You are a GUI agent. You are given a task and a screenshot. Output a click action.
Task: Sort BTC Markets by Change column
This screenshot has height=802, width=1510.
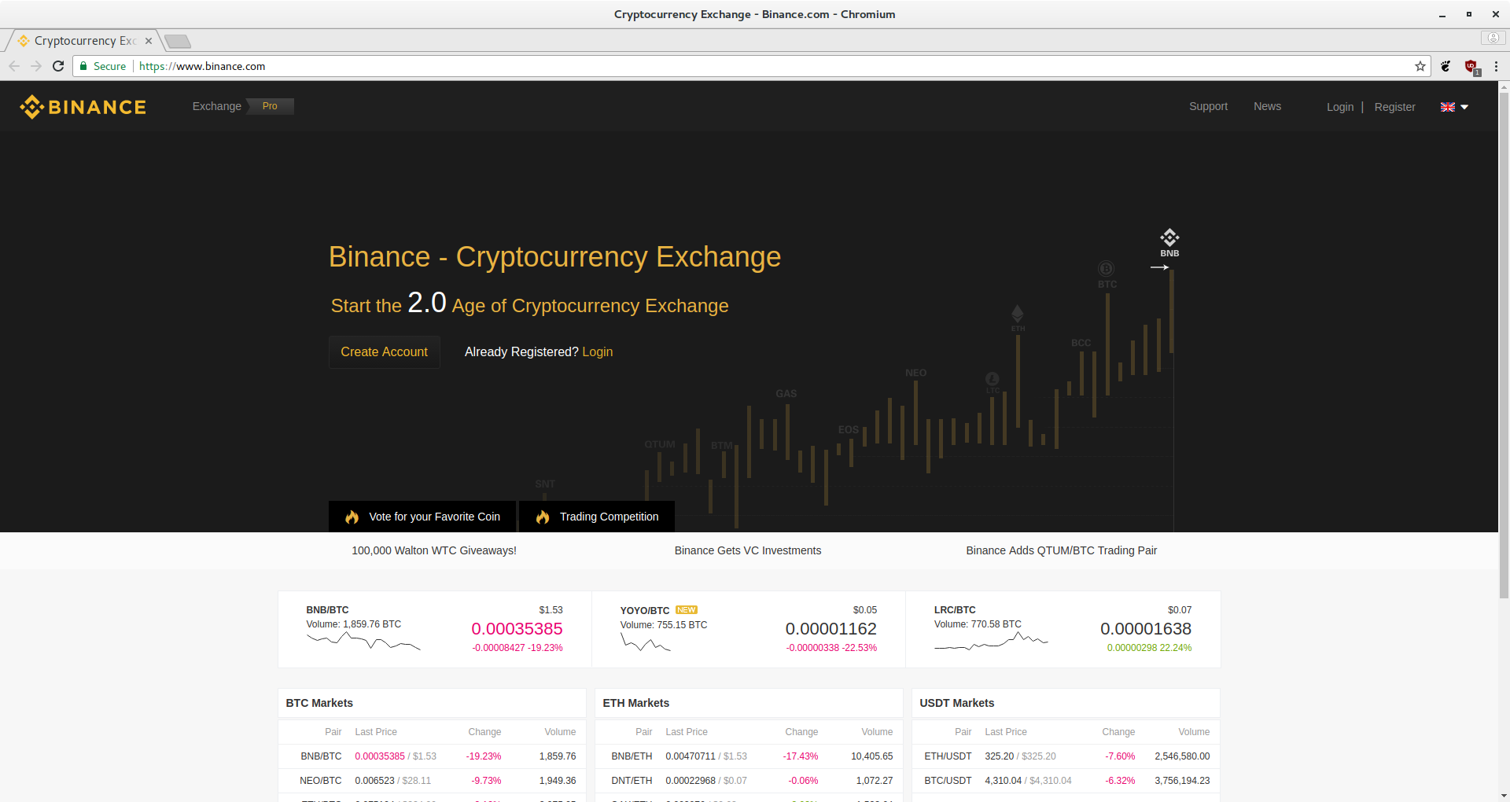tap(484, 732)
